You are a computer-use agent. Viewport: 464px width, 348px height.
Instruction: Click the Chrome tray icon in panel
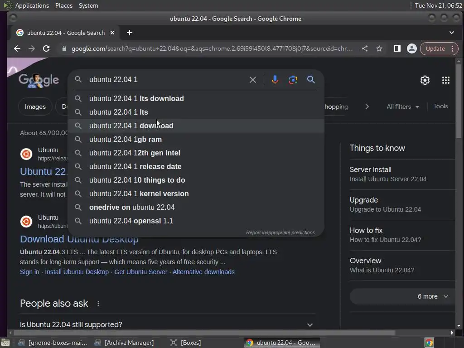[429, 343]
